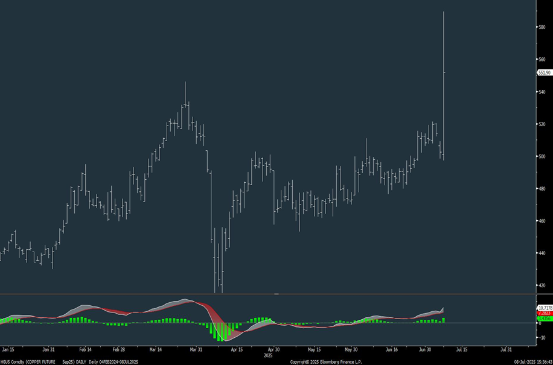Viewport: 553px width, 365px height.
Task: Select the 440 price axis label
Action: pyautogui.click(x=542, y=253)
